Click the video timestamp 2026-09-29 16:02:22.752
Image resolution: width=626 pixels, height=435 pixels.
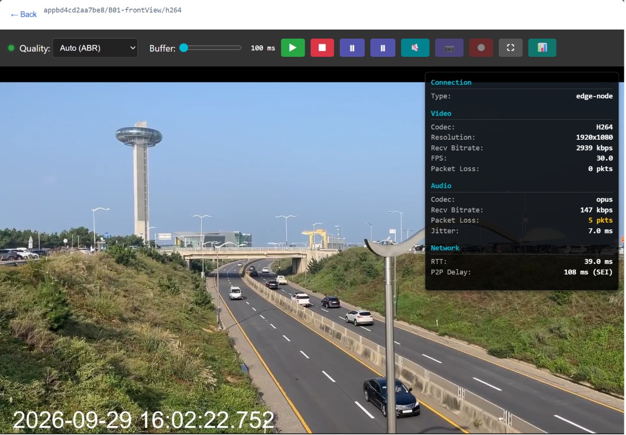click(x=143, y=420)
